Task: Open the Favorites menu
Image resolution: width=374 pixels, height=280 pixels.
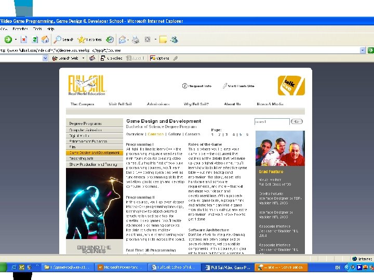Action: (x=20, y=29)
